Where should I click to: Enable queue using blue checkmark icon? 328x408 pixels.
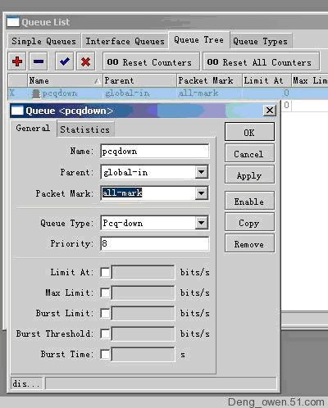64,61
